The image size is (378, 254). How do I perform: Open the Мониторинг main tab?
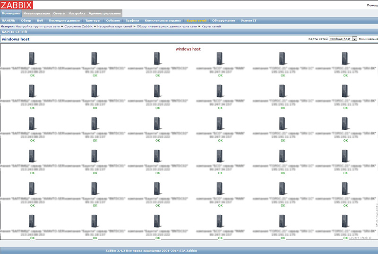[x=11, y=14]
